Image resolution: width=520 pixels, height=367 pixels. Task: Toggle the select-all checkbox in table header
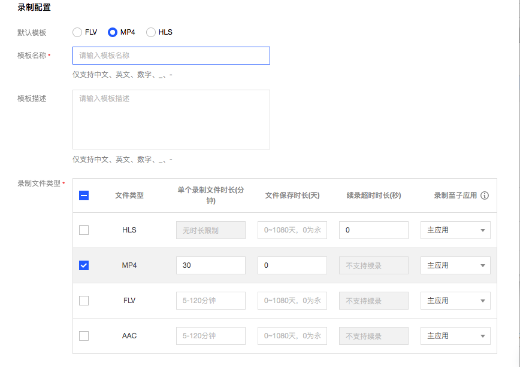click(x=84, y=195)
